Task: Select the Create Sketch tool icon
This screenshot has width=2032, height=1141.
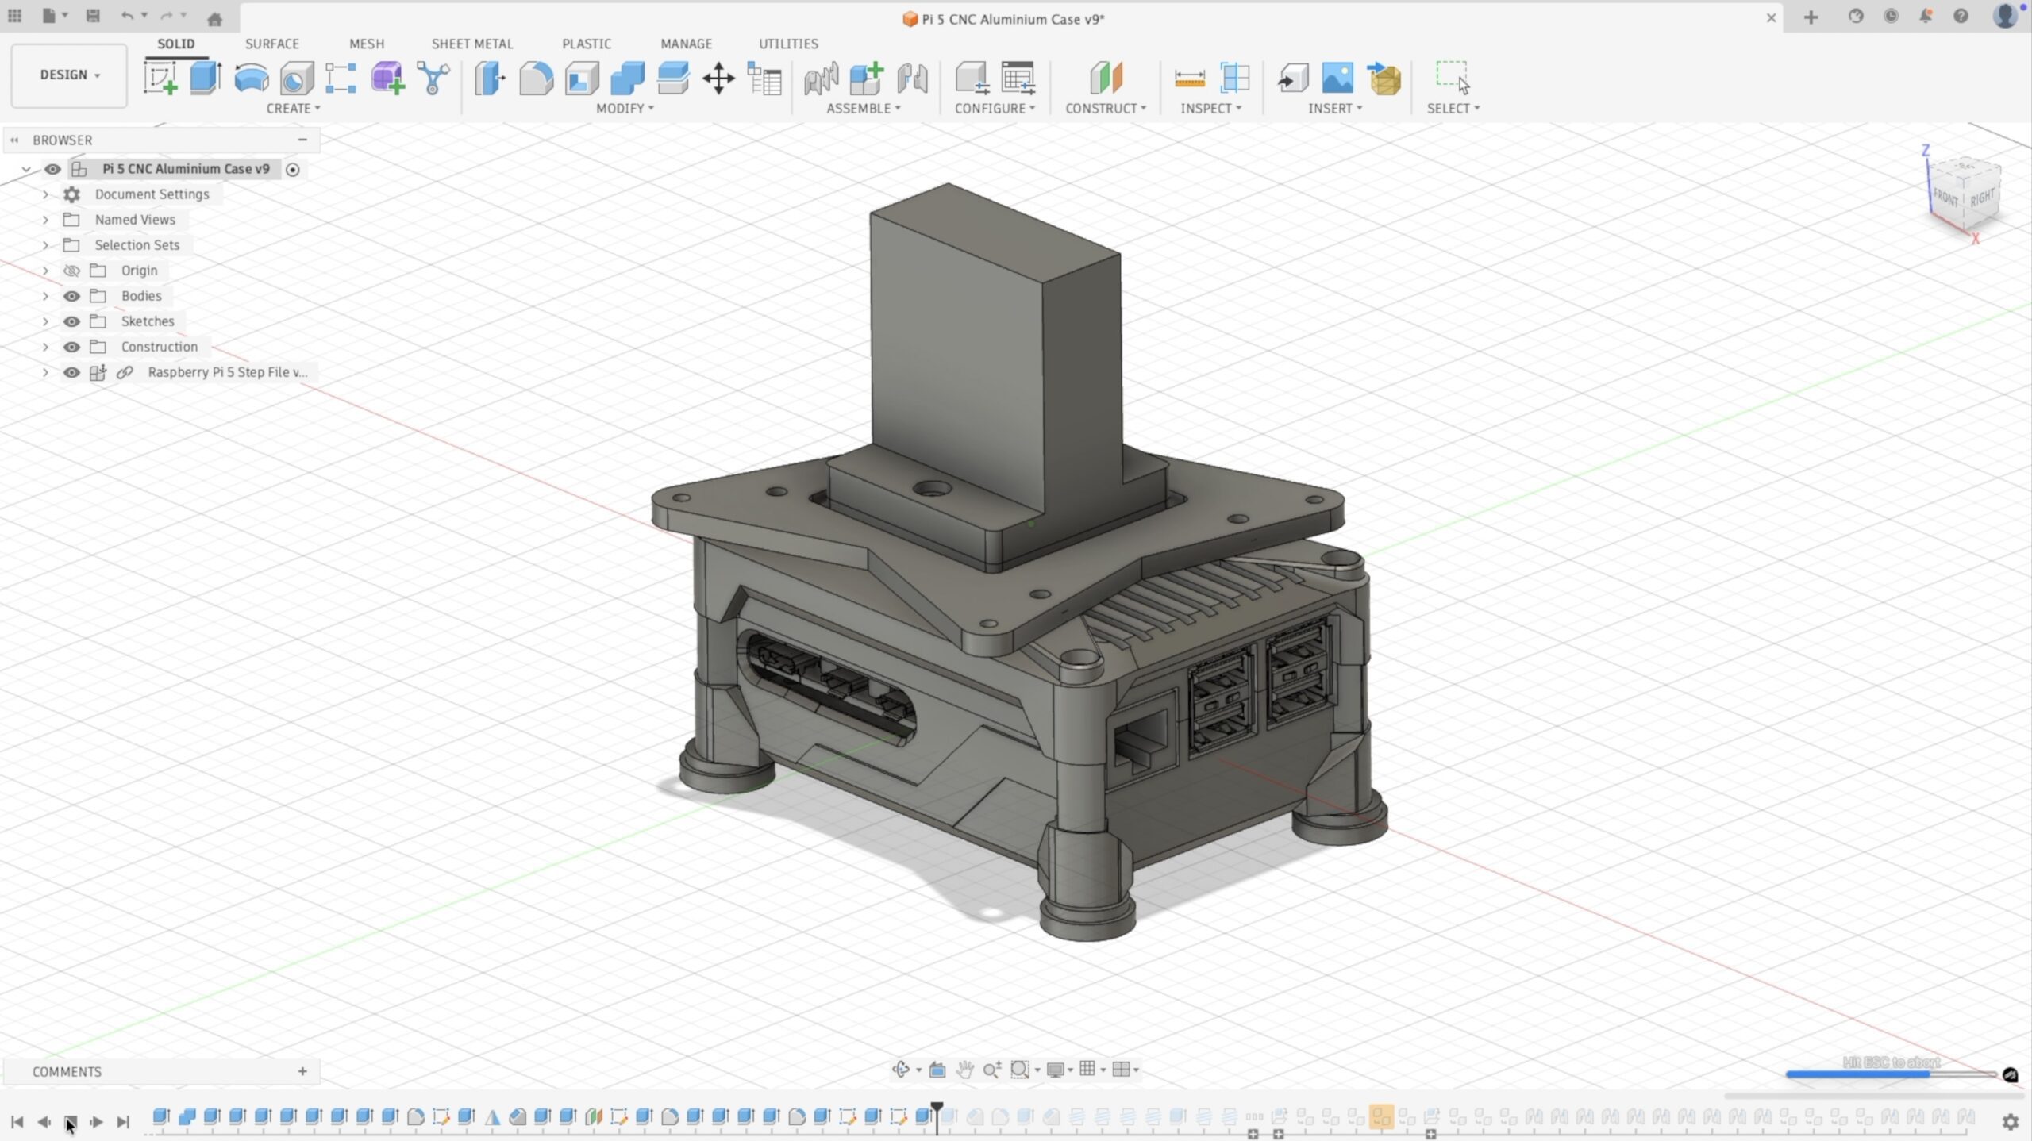Action: point(160,78)
